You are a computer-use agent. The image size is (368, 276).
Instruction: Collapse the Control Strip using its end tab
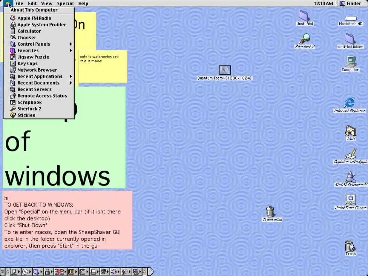150,272
